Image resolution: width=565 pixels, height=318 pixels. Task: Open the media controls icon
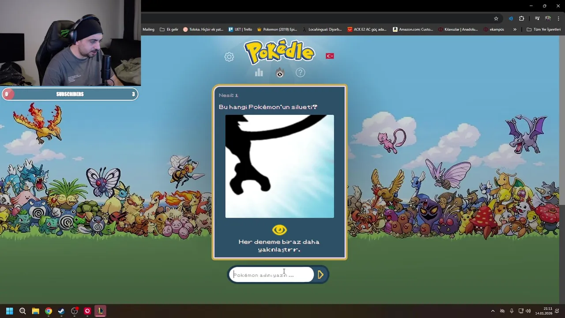click(537, 19)
